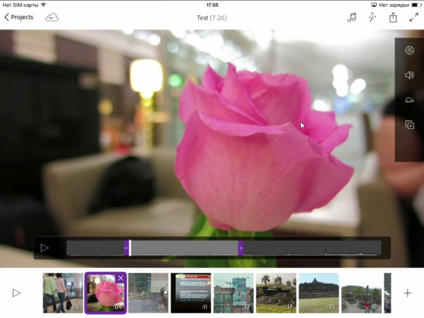Screen dimensions: 424x318
Task: Open Creative Cloud sync icon
Action: 51,18
